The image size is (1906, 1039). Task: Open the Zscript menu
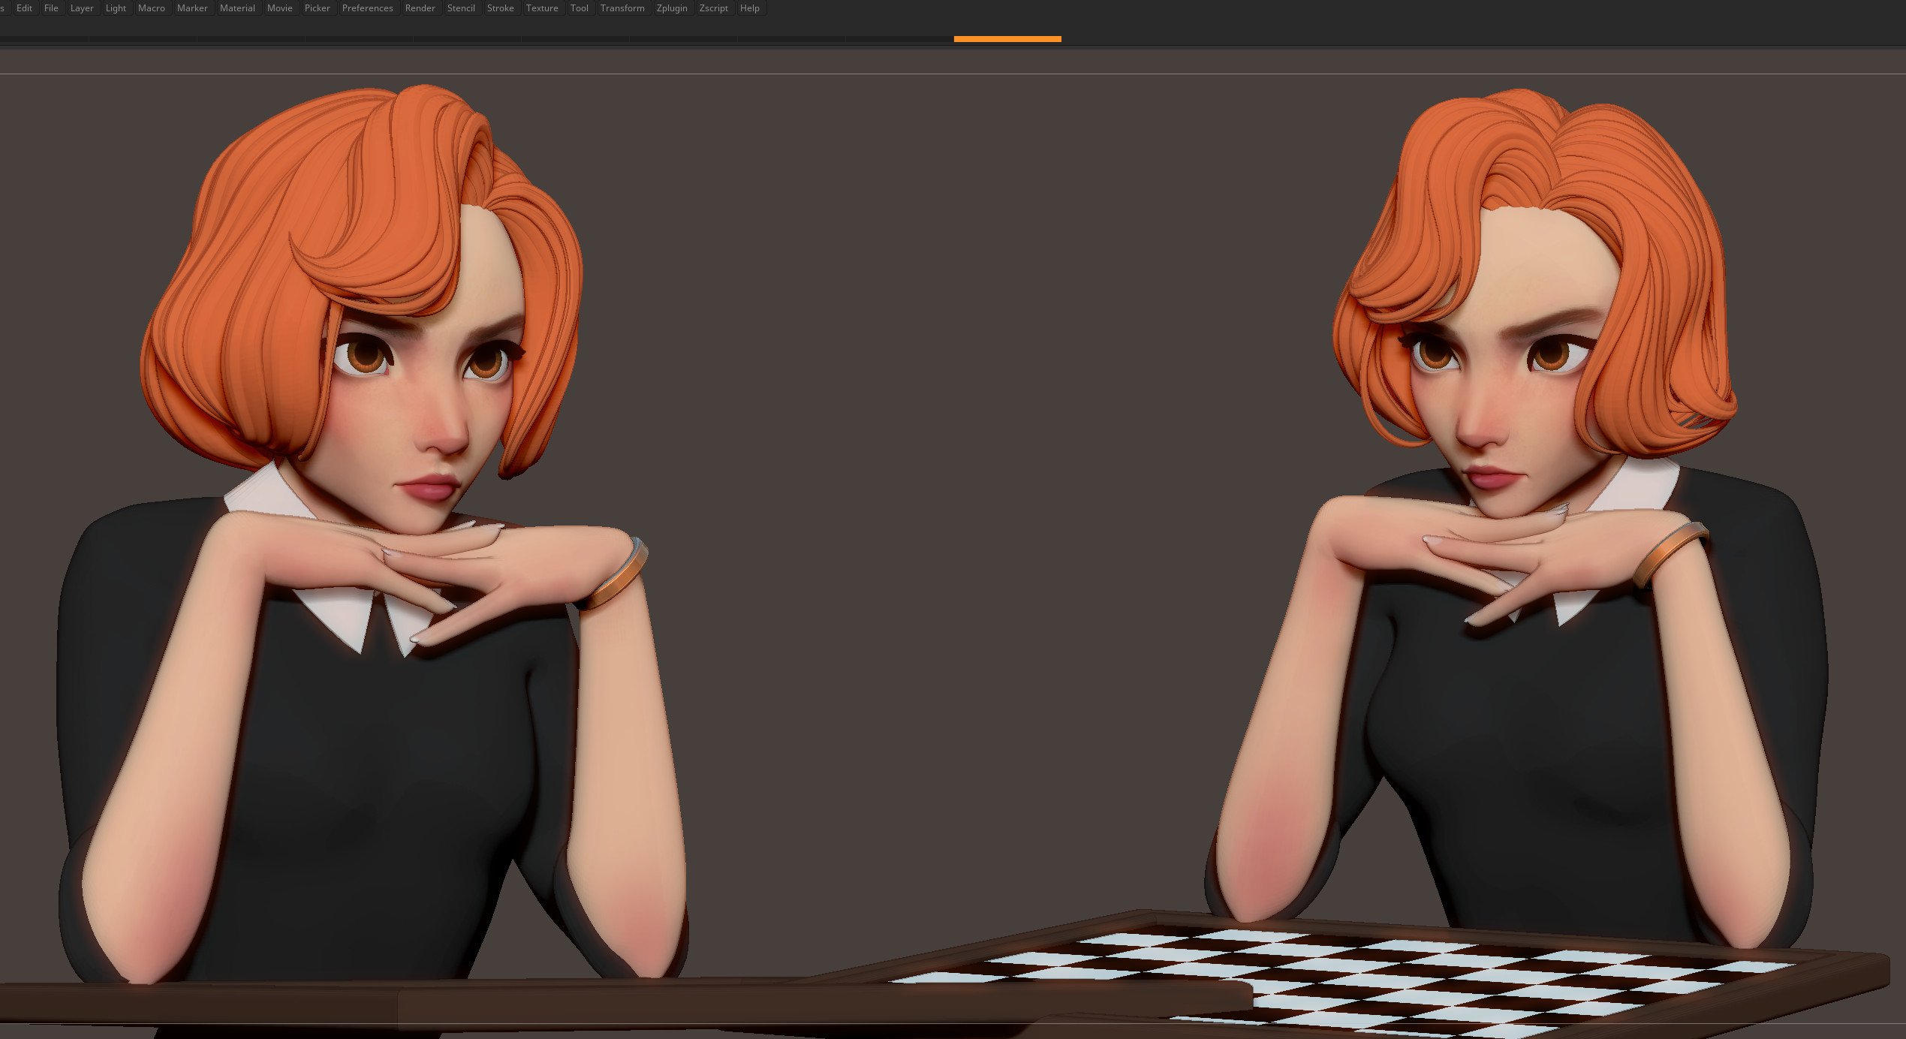point(713,8)
